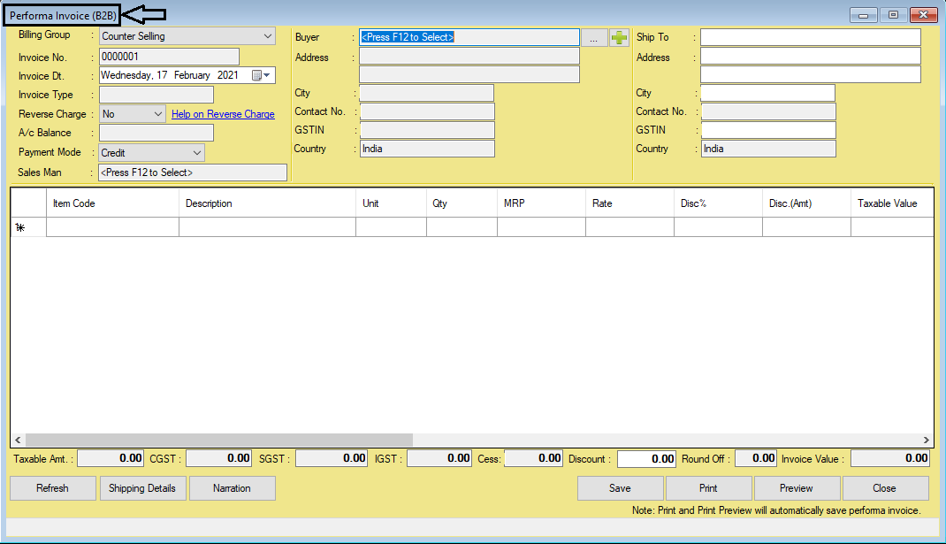
Task: Add a new buyer with the green plus icon
Action: tap(618, 37)
